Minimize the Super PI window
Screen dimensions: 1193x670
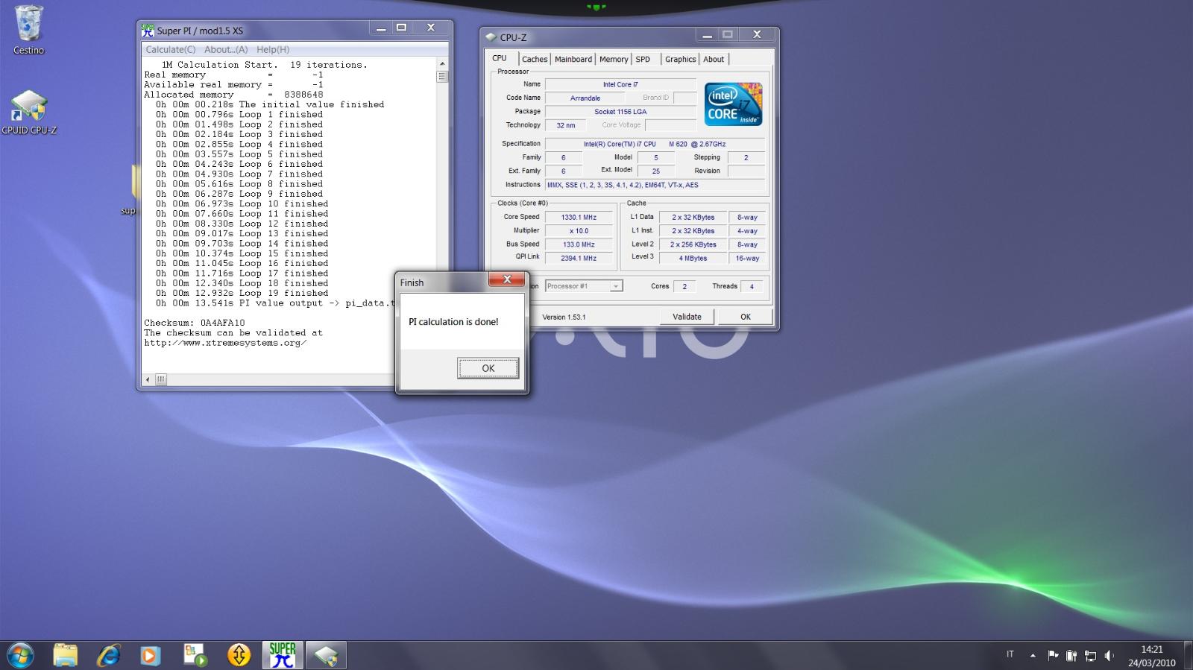click(380, 28)
